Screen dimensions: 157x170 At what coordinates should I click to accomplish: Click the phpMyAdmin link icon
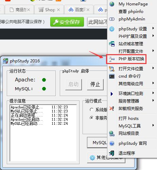[112, 19]
